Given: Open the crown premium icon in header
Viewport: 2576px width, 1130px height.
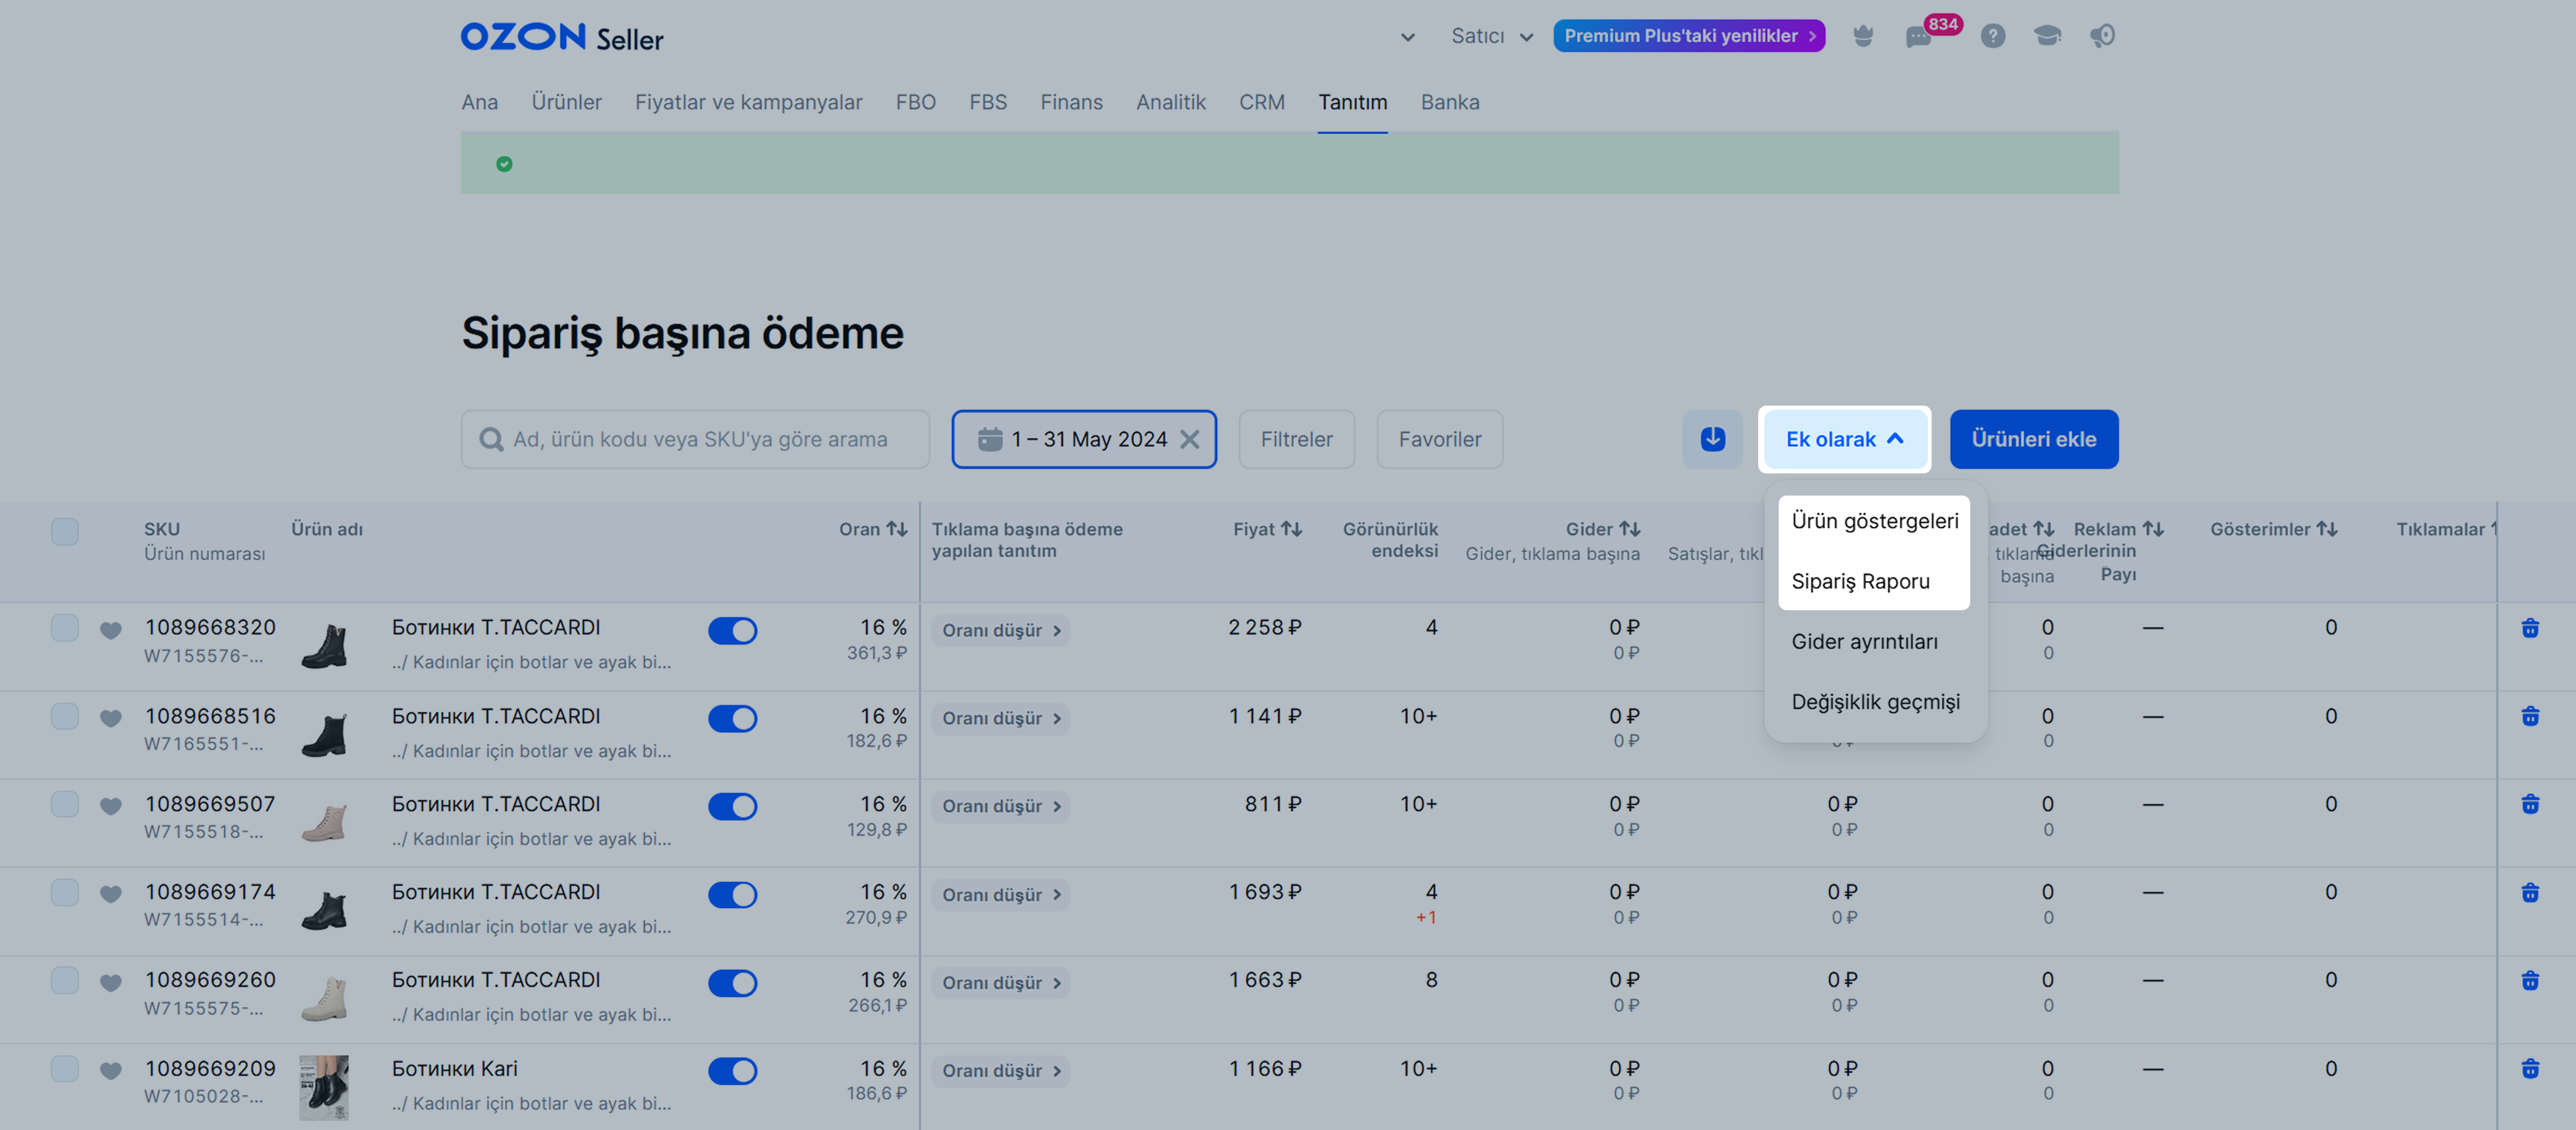Looking at the screenshot, I should (x=1862, y=36).
